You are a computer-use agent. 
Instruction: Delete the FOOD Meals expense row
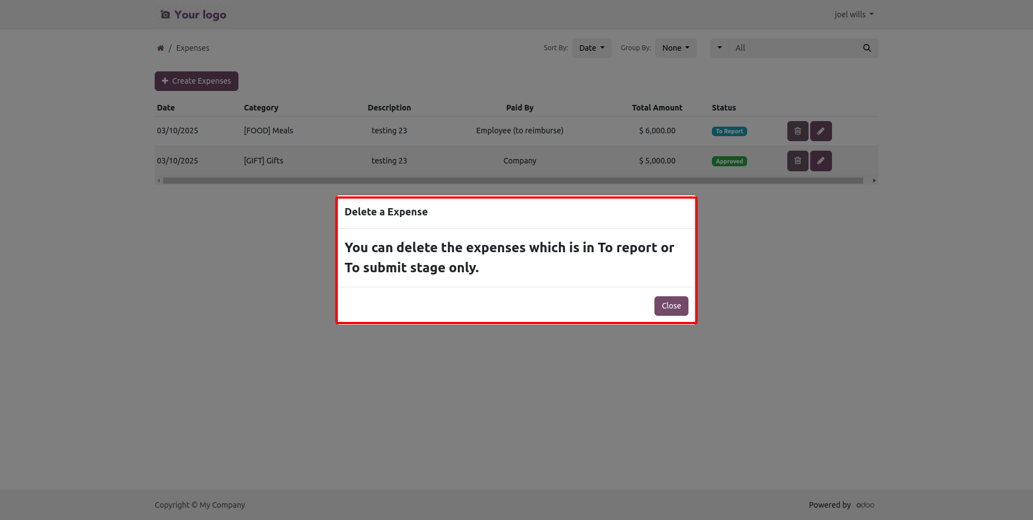797,131
